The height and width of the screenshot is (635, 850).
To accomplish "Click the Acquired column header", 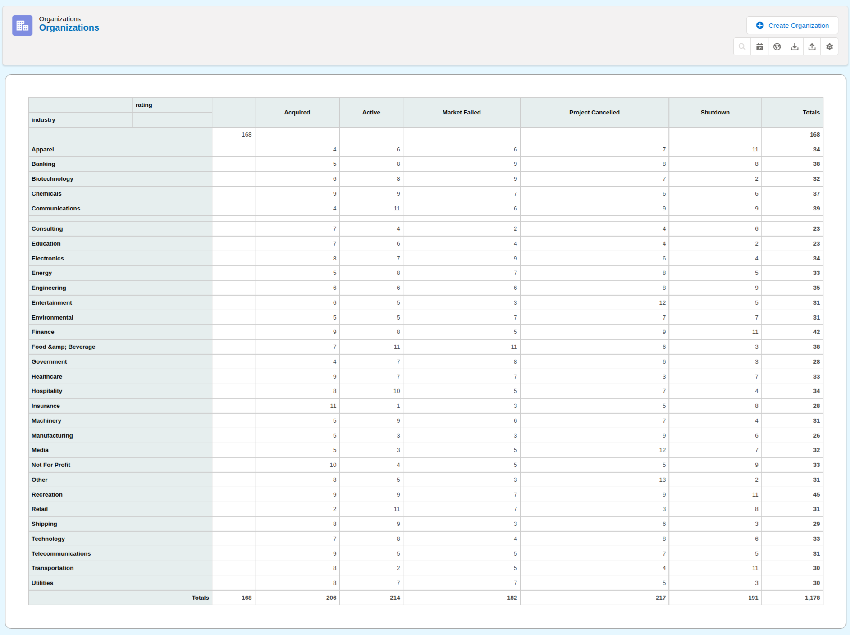I will 297,113.
